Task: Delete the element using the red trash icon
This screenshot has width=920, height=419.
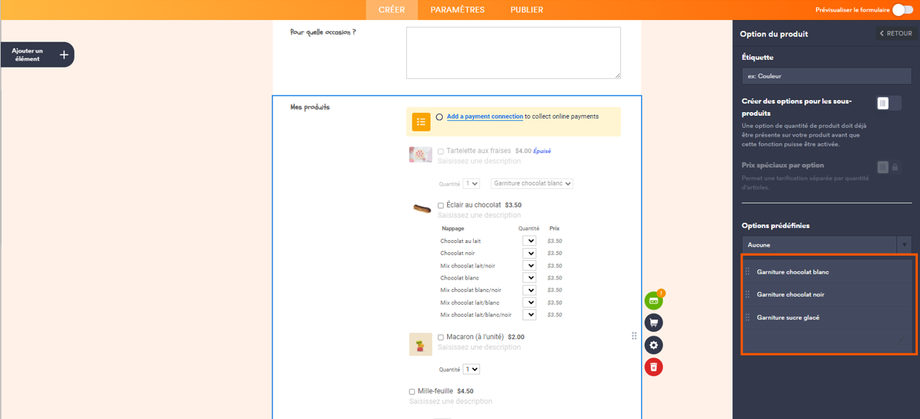Action: coord(653,367)
